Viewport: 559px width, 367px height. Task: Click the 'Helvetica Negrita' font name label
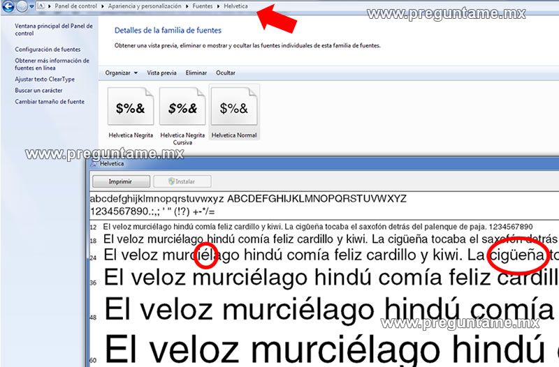click(131, 135)
